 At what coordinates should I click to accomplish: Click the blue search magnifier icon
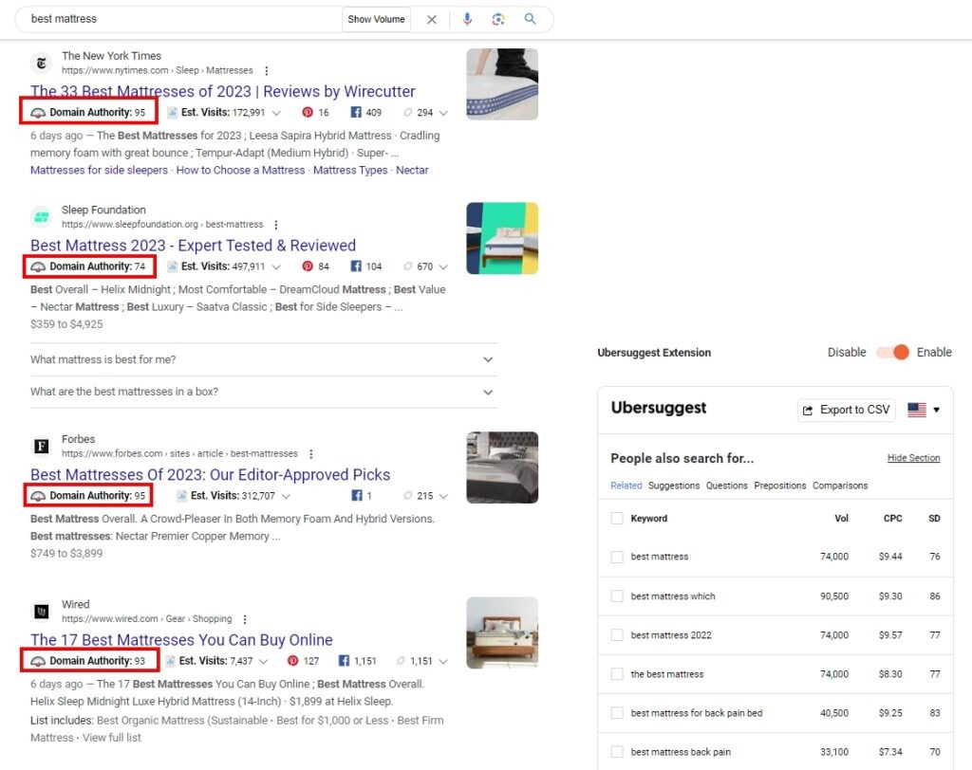531,19
